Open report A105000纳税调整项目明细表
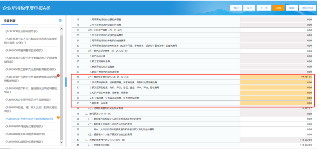 (x=23, y=50)
